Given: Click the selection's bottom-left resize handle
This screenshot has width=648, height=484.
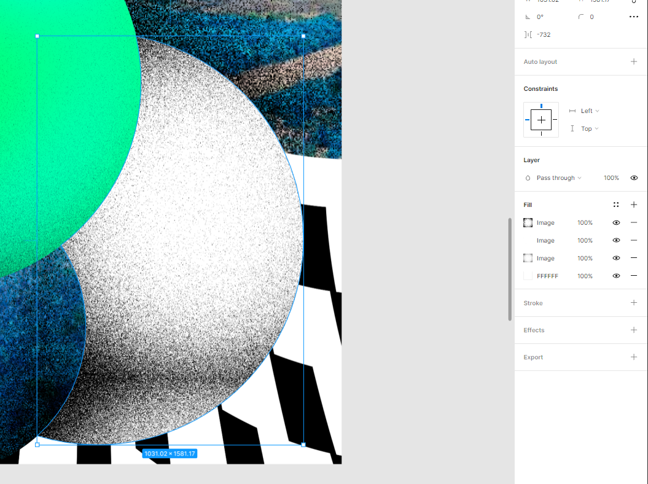Looking at the screenshot, I should (x=37, y=445).
